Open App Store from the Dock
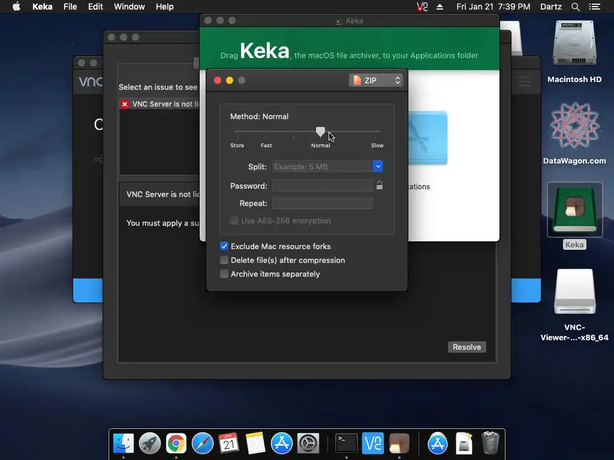 pyautogui.click(x=282, y=444)
